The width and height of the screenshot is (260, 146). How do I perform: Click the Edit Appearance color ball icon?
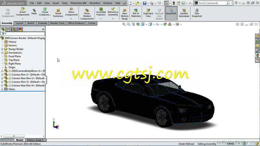(x=165, y=24)
